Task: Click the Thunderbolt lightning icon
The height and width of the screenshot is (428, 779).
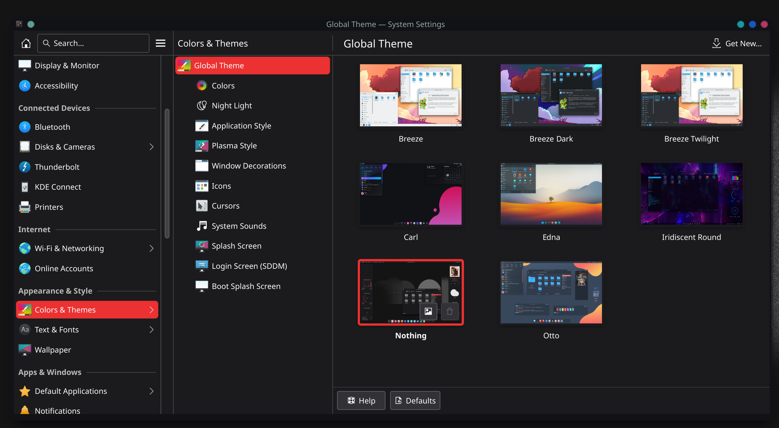Action: pos(25,167)
